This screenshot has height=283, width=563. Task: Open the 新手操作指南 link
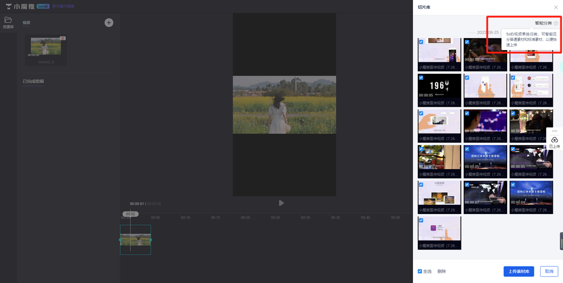pyautogui.click(x=63, y=7)
